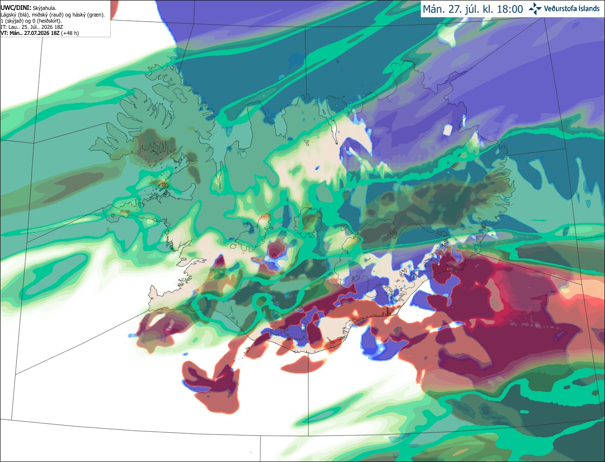605x462 pixels.
Task: Click the small white clear patch in purple region
Action: tap(449, 130)
